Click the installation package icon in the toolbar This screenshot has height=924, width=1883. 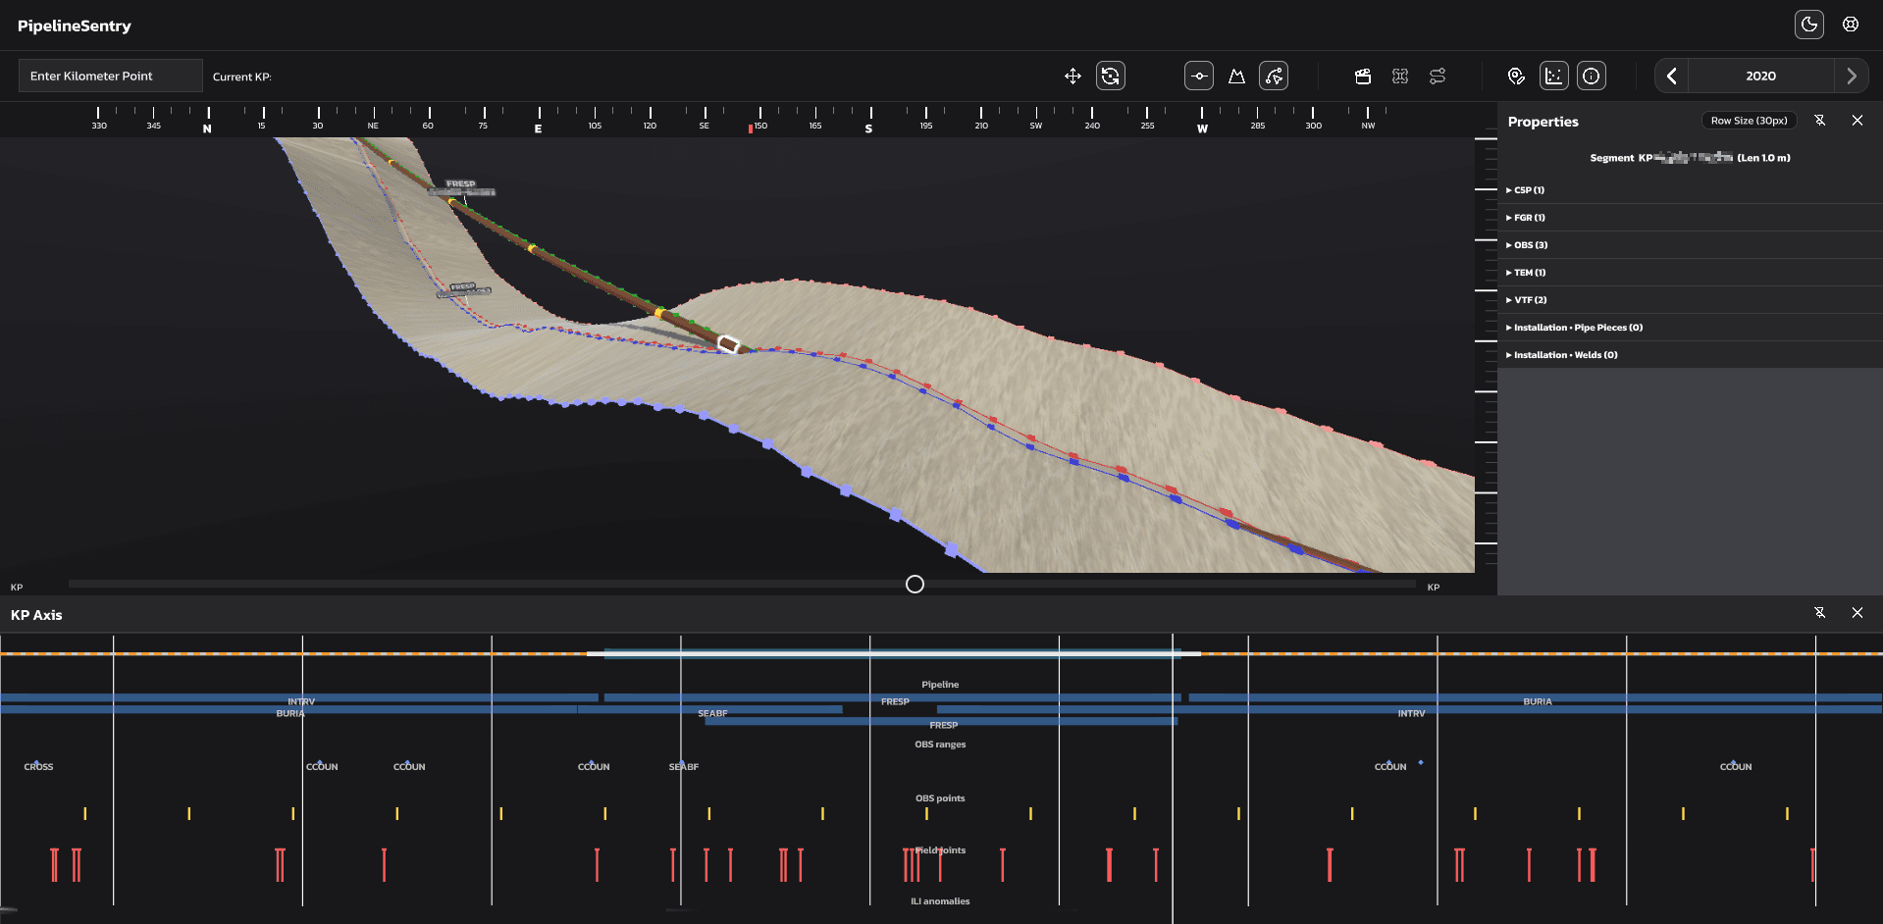(1363, 76)
